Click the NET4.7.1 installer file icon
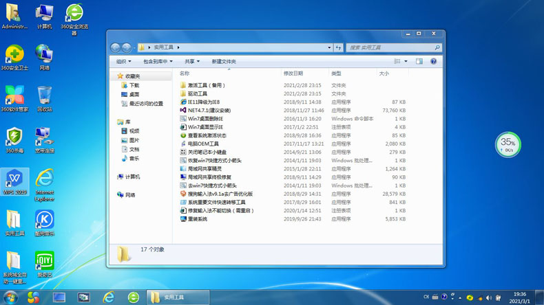The width and height of the screenshot is (544, 305). 183,111
